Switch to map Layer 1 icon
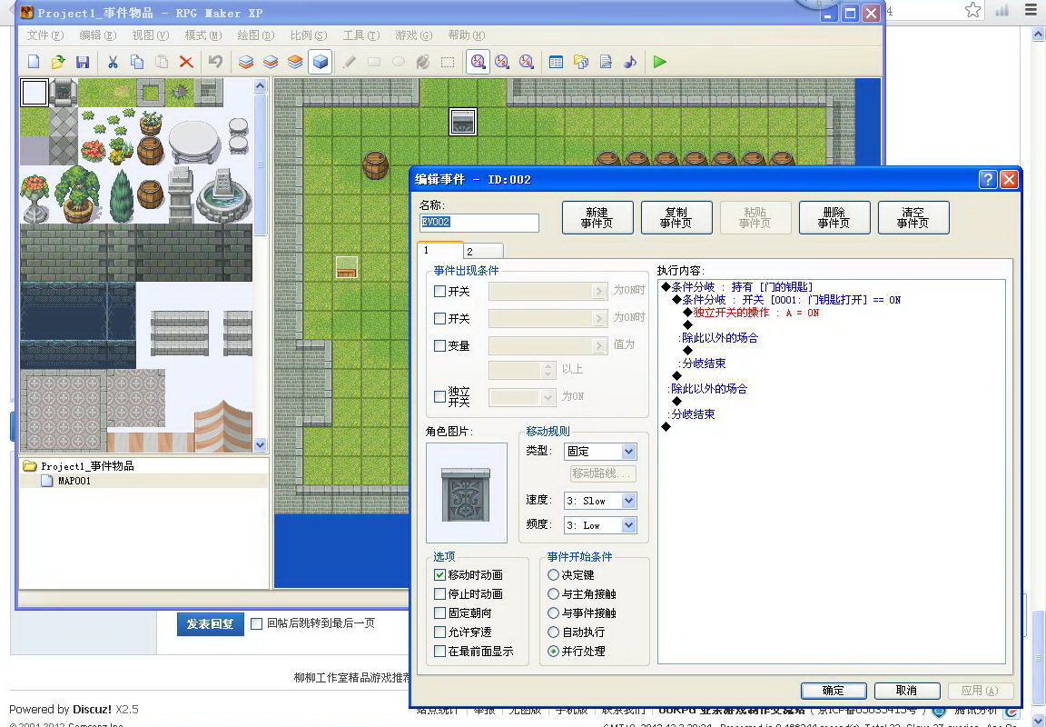The height and width of the screenshot is (727, 1046). point(246,62)
